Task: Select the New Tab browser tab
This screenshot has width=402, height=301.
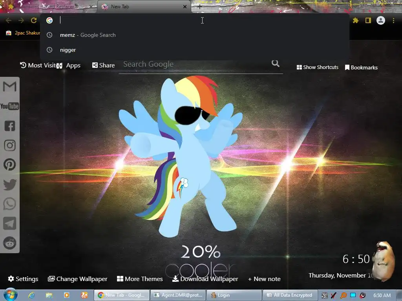Action: tap(144, 7)
